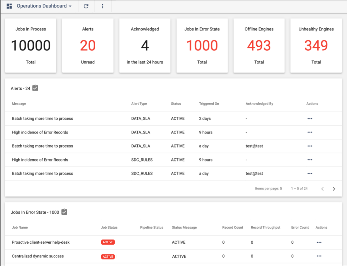
Task: Click the Unhealthy Engines card
Action: (x=316, y=45)
